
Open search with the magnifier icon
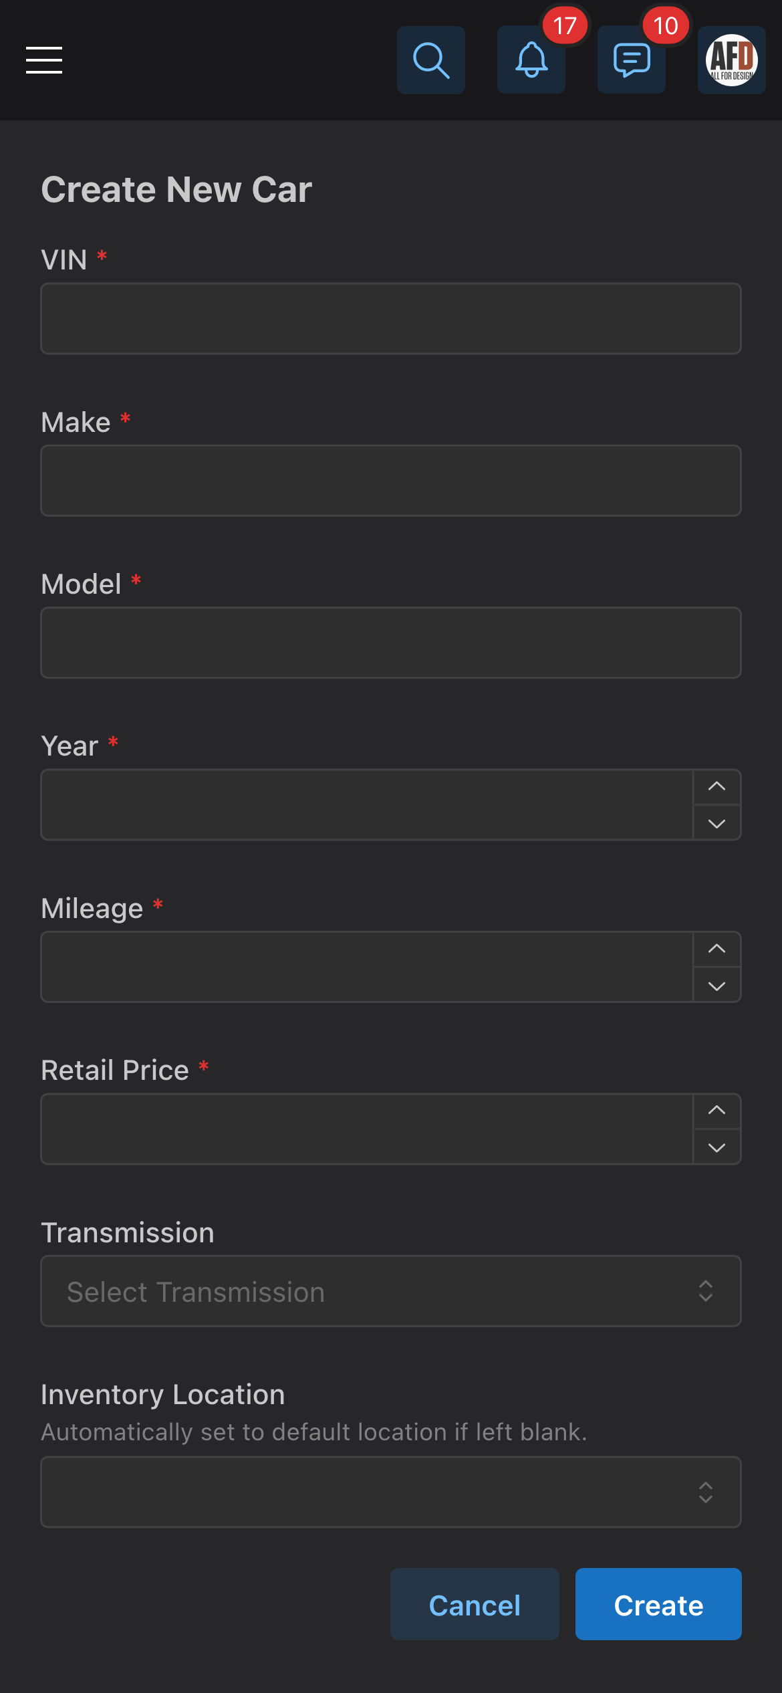pyautogui.click(x=431, y=60)
